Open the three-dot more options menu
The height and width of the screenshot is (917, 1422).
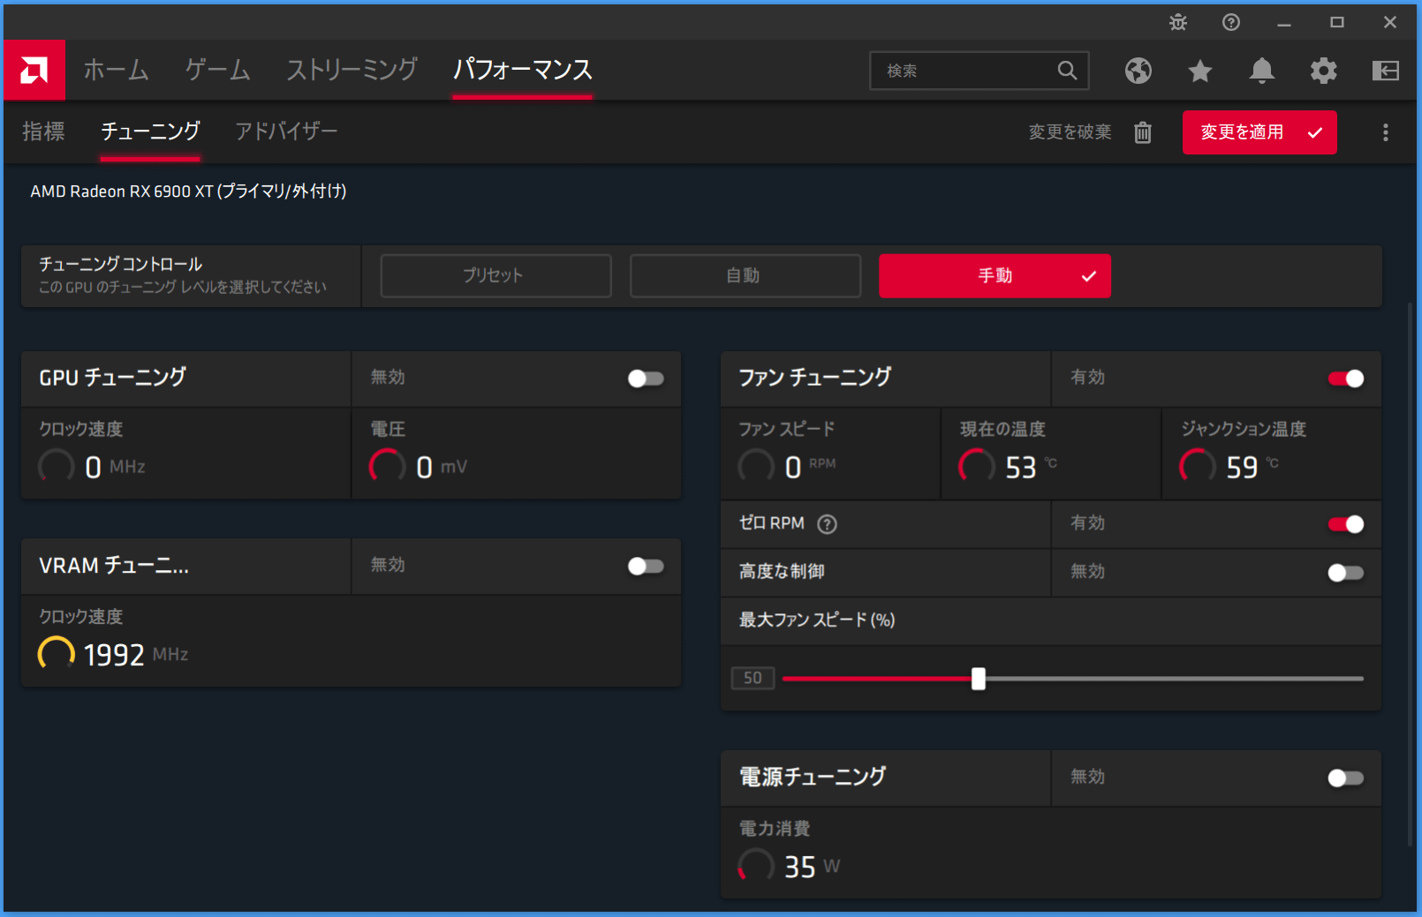click(1385, 132)
